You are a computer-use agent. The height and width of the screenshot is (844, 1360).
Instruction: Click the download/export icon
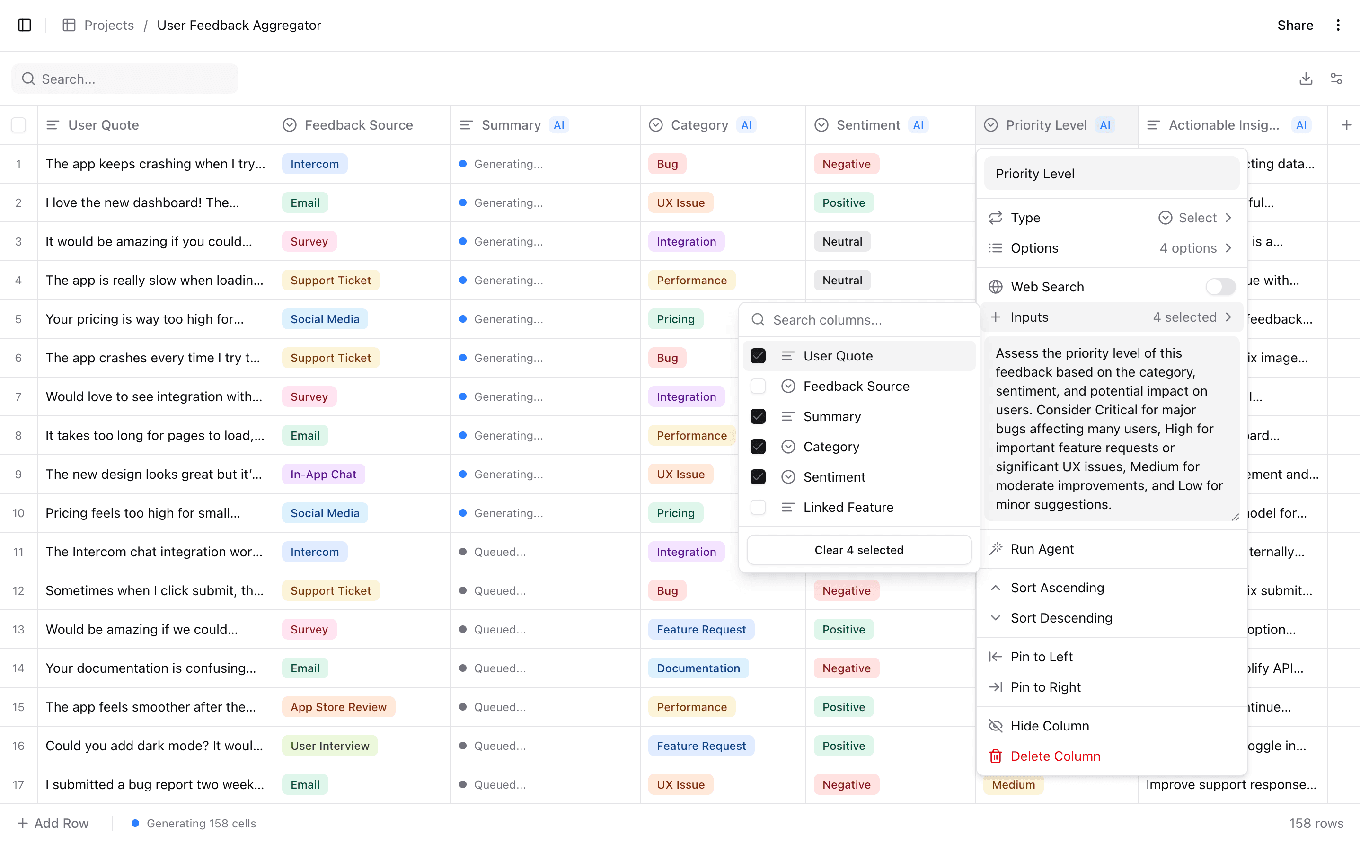1305,78
